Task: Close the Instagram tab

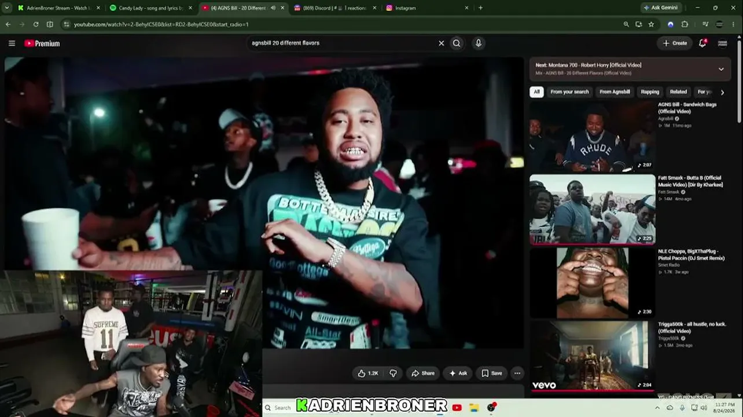Action: point(467,8)
